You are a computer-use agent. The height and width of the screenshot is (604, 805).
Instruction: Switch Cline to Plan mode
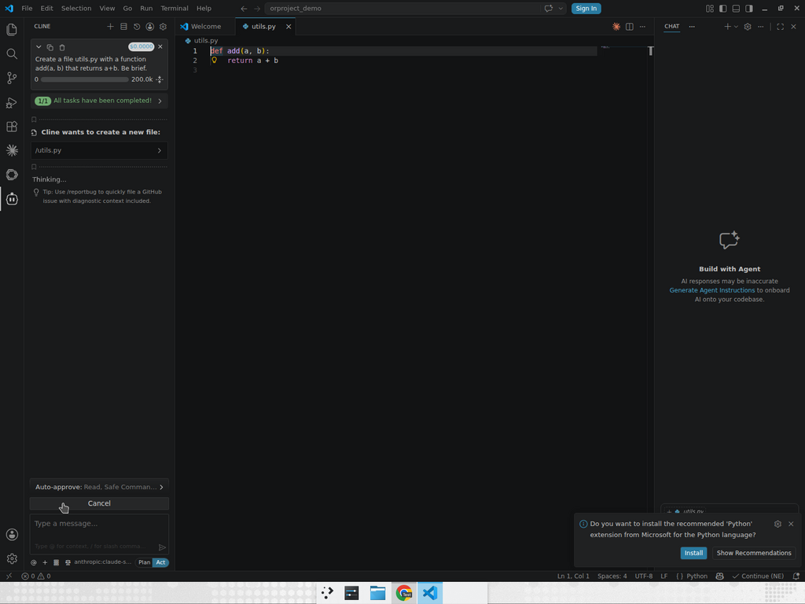coord(145,562)
